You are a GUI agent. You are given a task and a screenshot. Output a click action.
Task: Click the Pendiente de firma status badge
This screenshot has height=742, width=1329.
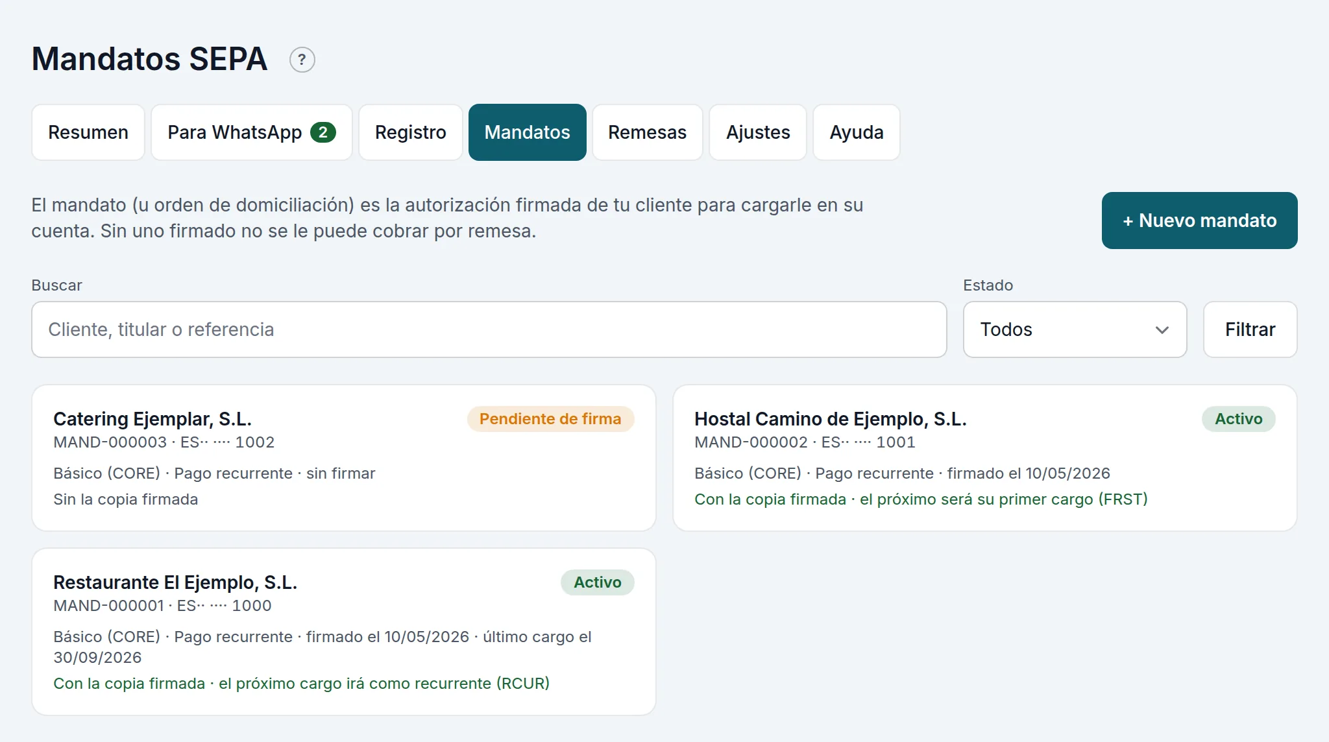[550, 419]
